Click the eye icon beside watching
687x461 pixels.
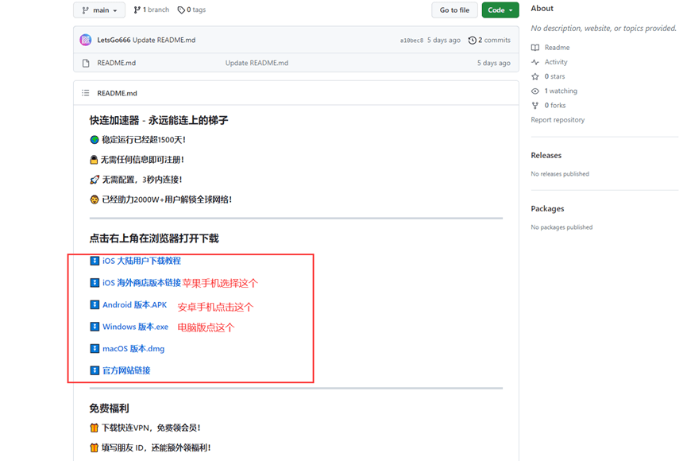(x=535, y=91)
